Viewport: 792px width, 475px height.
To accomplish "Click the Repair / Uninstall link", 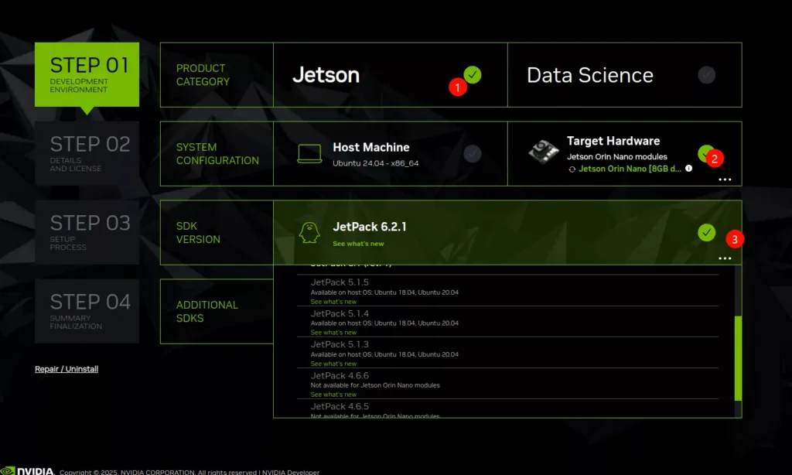I will [x=67, y=369].
